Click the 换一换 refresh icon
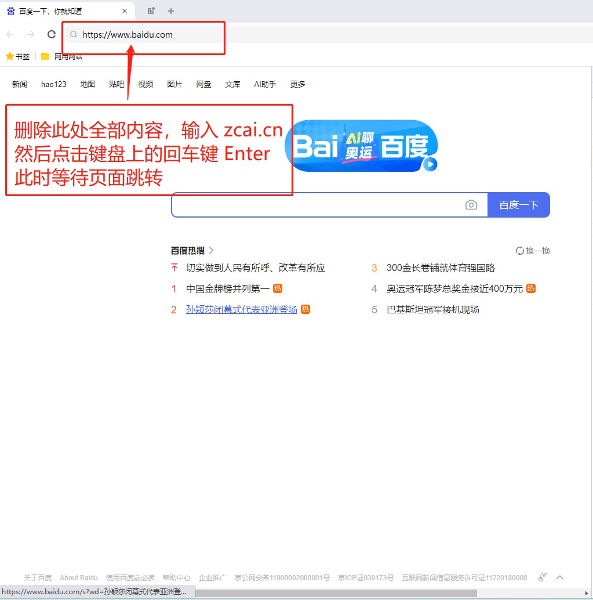 pyautogui.click(x=520, y=251)
